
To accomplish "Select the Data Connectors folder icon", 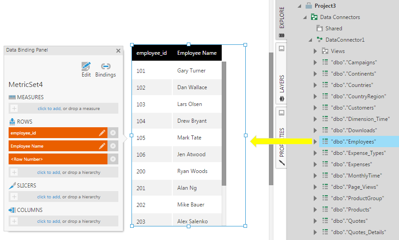I will click(314, 17).
